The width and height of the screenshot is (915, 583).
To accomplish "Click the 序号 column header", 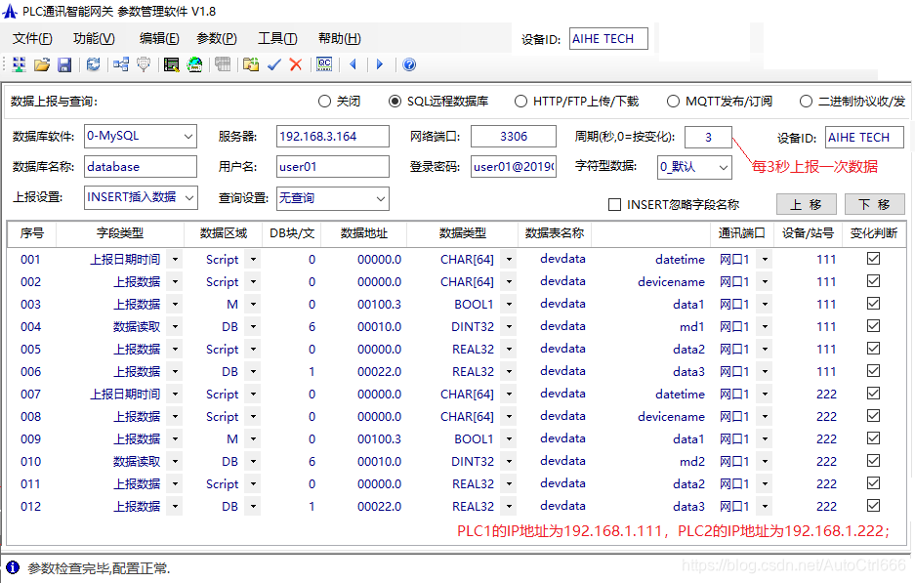I will (31, 233).
